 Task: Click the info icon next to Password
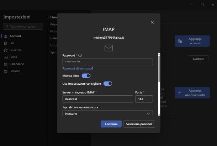point(80,56)
